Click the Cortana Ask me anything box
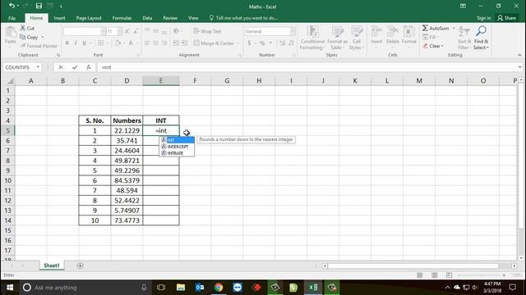 tap(85, 288)
